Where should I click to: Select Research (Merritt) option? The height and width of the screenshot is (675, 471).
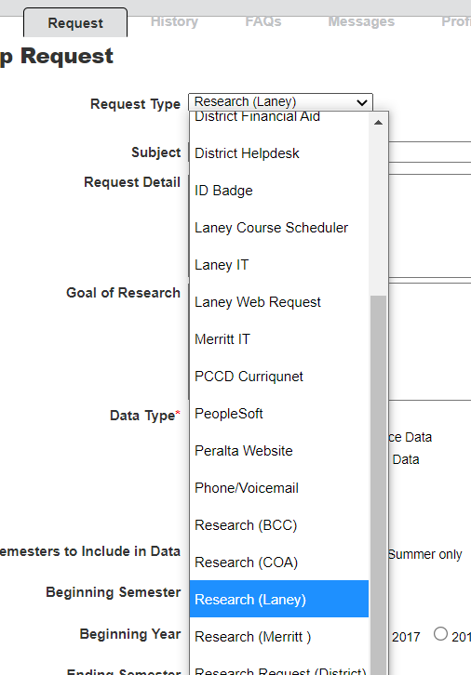click(279, 637)
